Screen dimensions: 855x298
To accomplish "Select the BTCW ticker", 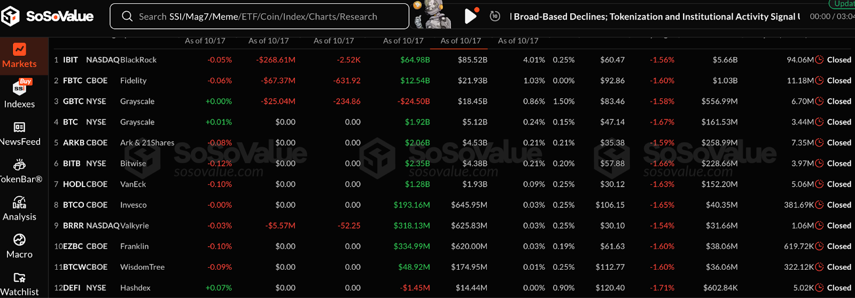I will pyautogui.click(x=74, y=267).
